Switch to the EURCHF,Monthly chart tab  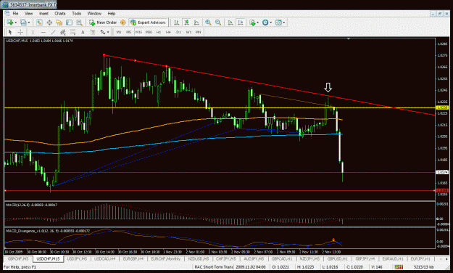pyautogui.click(x=165, y=258)
